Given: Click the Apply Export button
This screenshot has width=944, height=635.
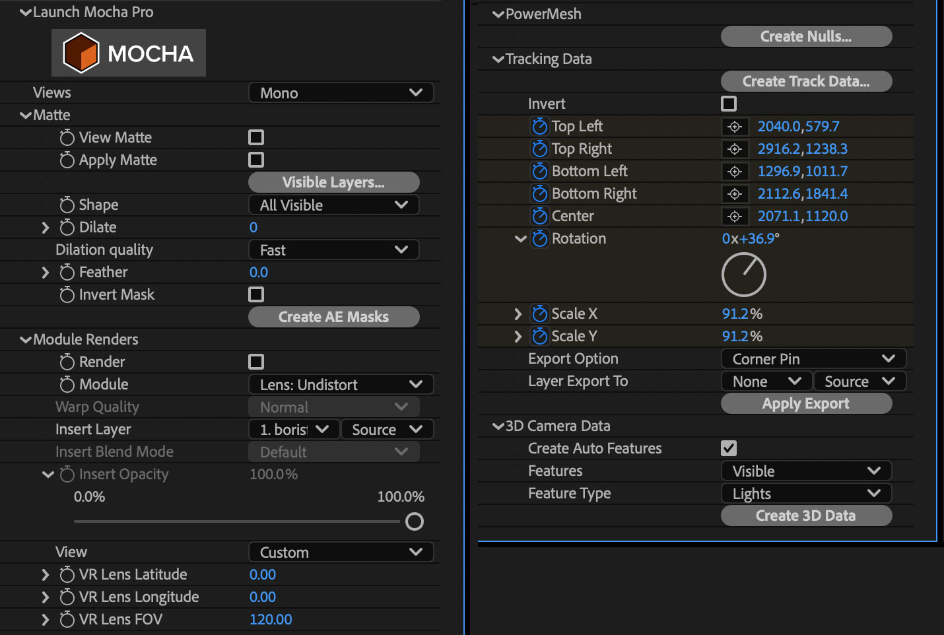Looking at the screenshot, I should point(807,403).
